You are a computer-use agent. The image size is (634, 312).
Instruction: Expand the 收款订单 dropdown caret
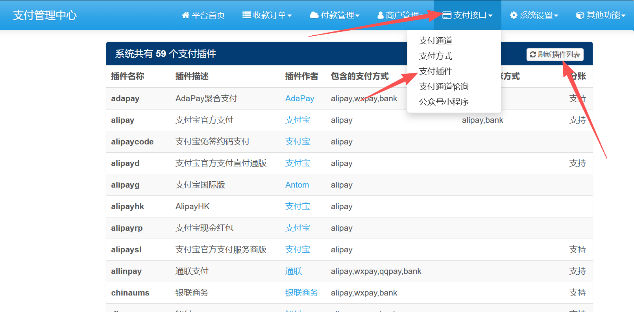[290, 16]
